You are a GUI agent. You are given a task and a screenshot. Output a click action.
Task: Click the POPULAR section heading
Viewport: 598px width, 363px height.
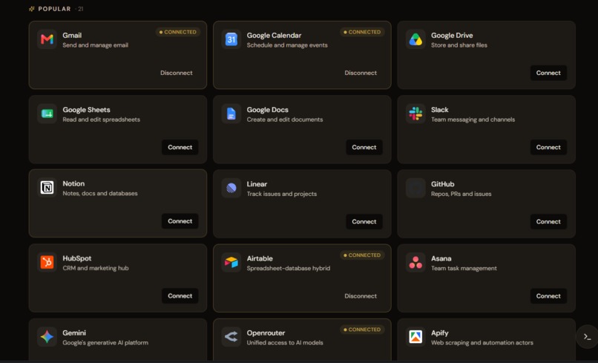click(x=55, y=9)
